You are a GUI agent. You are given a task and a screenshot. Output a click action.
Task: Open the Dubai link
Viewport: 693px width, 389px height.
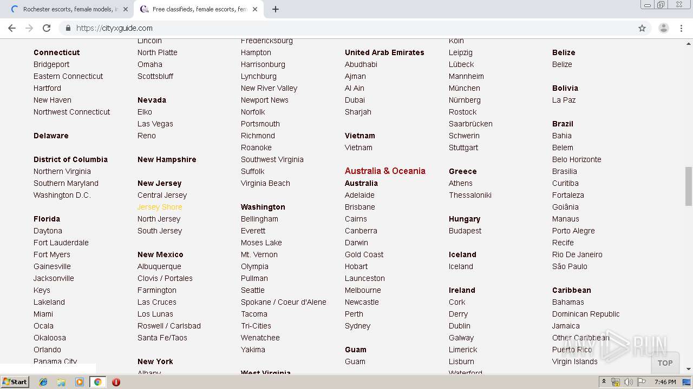(355, 100)
